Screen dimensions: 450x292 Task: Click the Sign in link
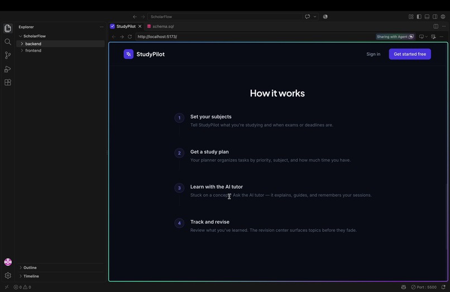click(373, 54)
